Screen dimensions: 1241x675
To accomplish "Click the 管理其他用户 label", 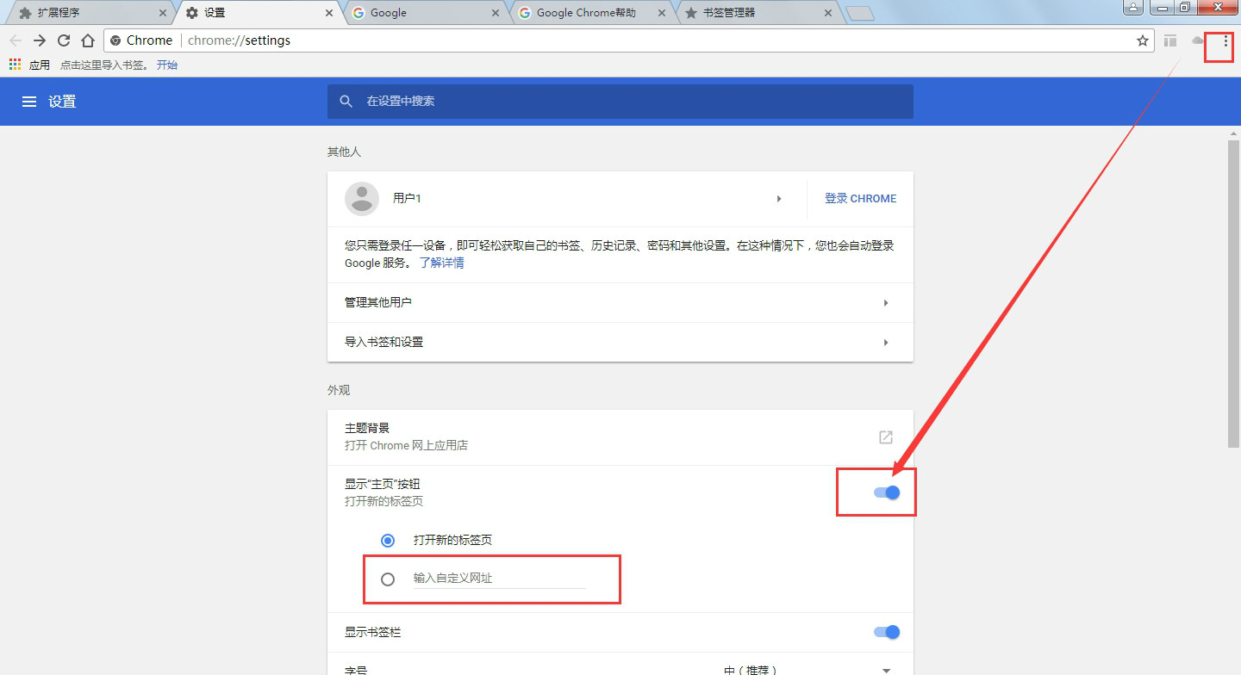I will (378, 303).
